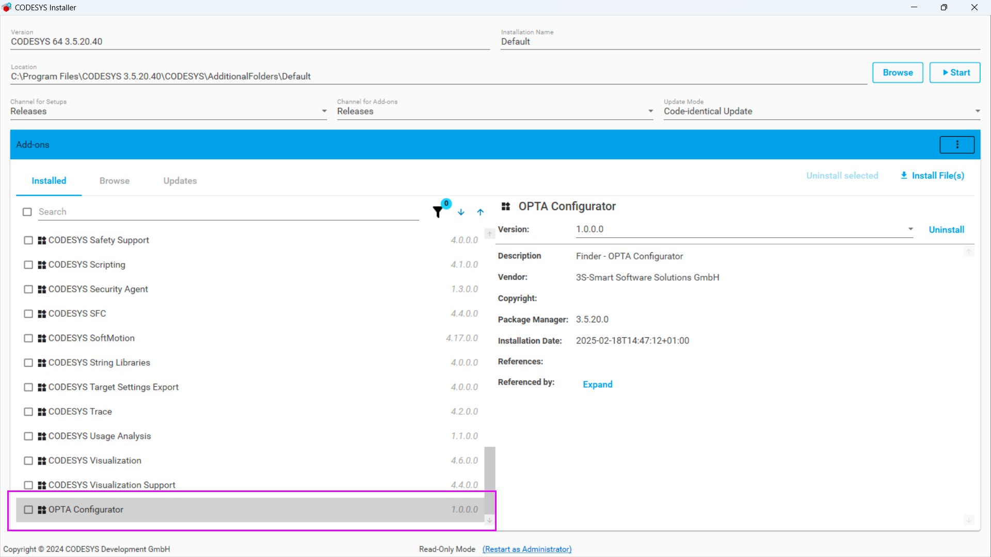The image size is (991, 557).
Task: Click the Restart as Administrator link
Action: click(526, 549)
